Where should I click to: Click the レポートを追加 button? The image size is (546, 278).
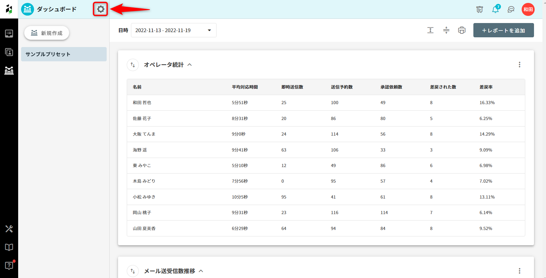503,30
